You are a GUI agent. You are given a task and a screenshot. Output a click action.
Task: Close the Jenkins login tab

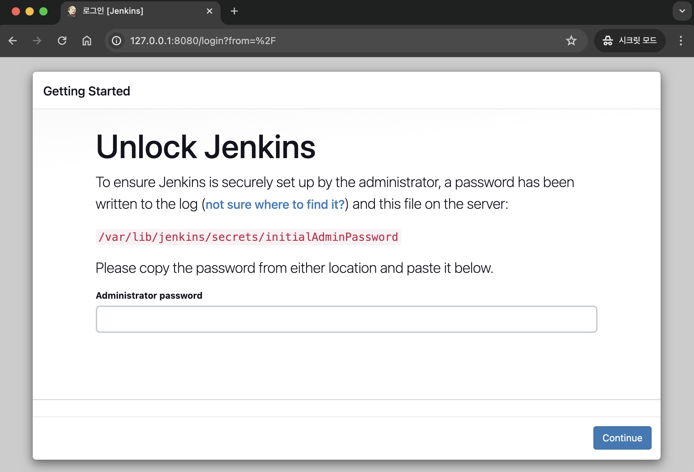pos(210,11)
